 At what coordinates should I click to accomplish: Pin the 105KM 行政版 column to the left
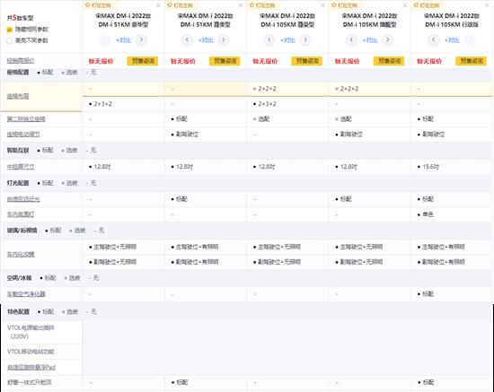point(427,5)
